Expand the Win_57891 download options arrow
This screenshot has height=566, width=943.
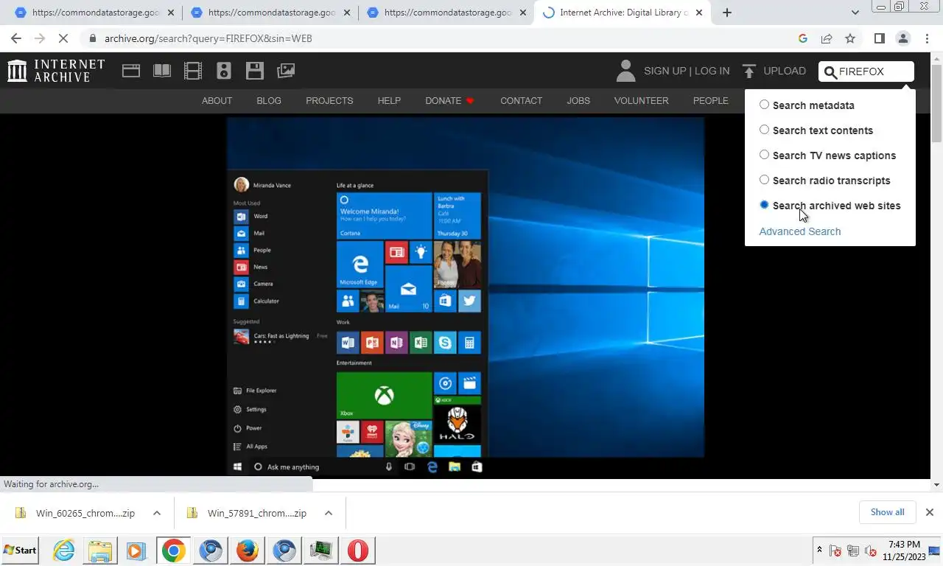click(x=329, y=513)
